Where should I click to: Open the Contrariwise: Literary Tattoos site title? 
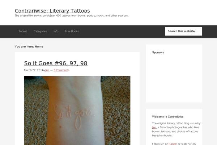pyautogui.click(x=52, y=11)
